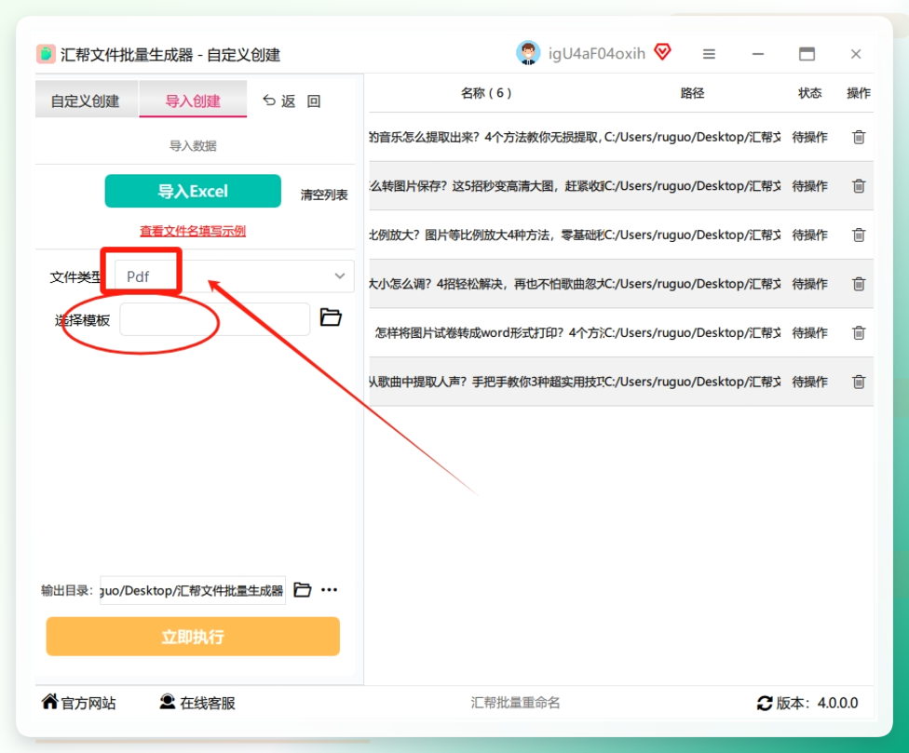Delete the 大小怎么调 row via trash icon
This screenshot has width=909, height=753.
(x=859, y=284)
